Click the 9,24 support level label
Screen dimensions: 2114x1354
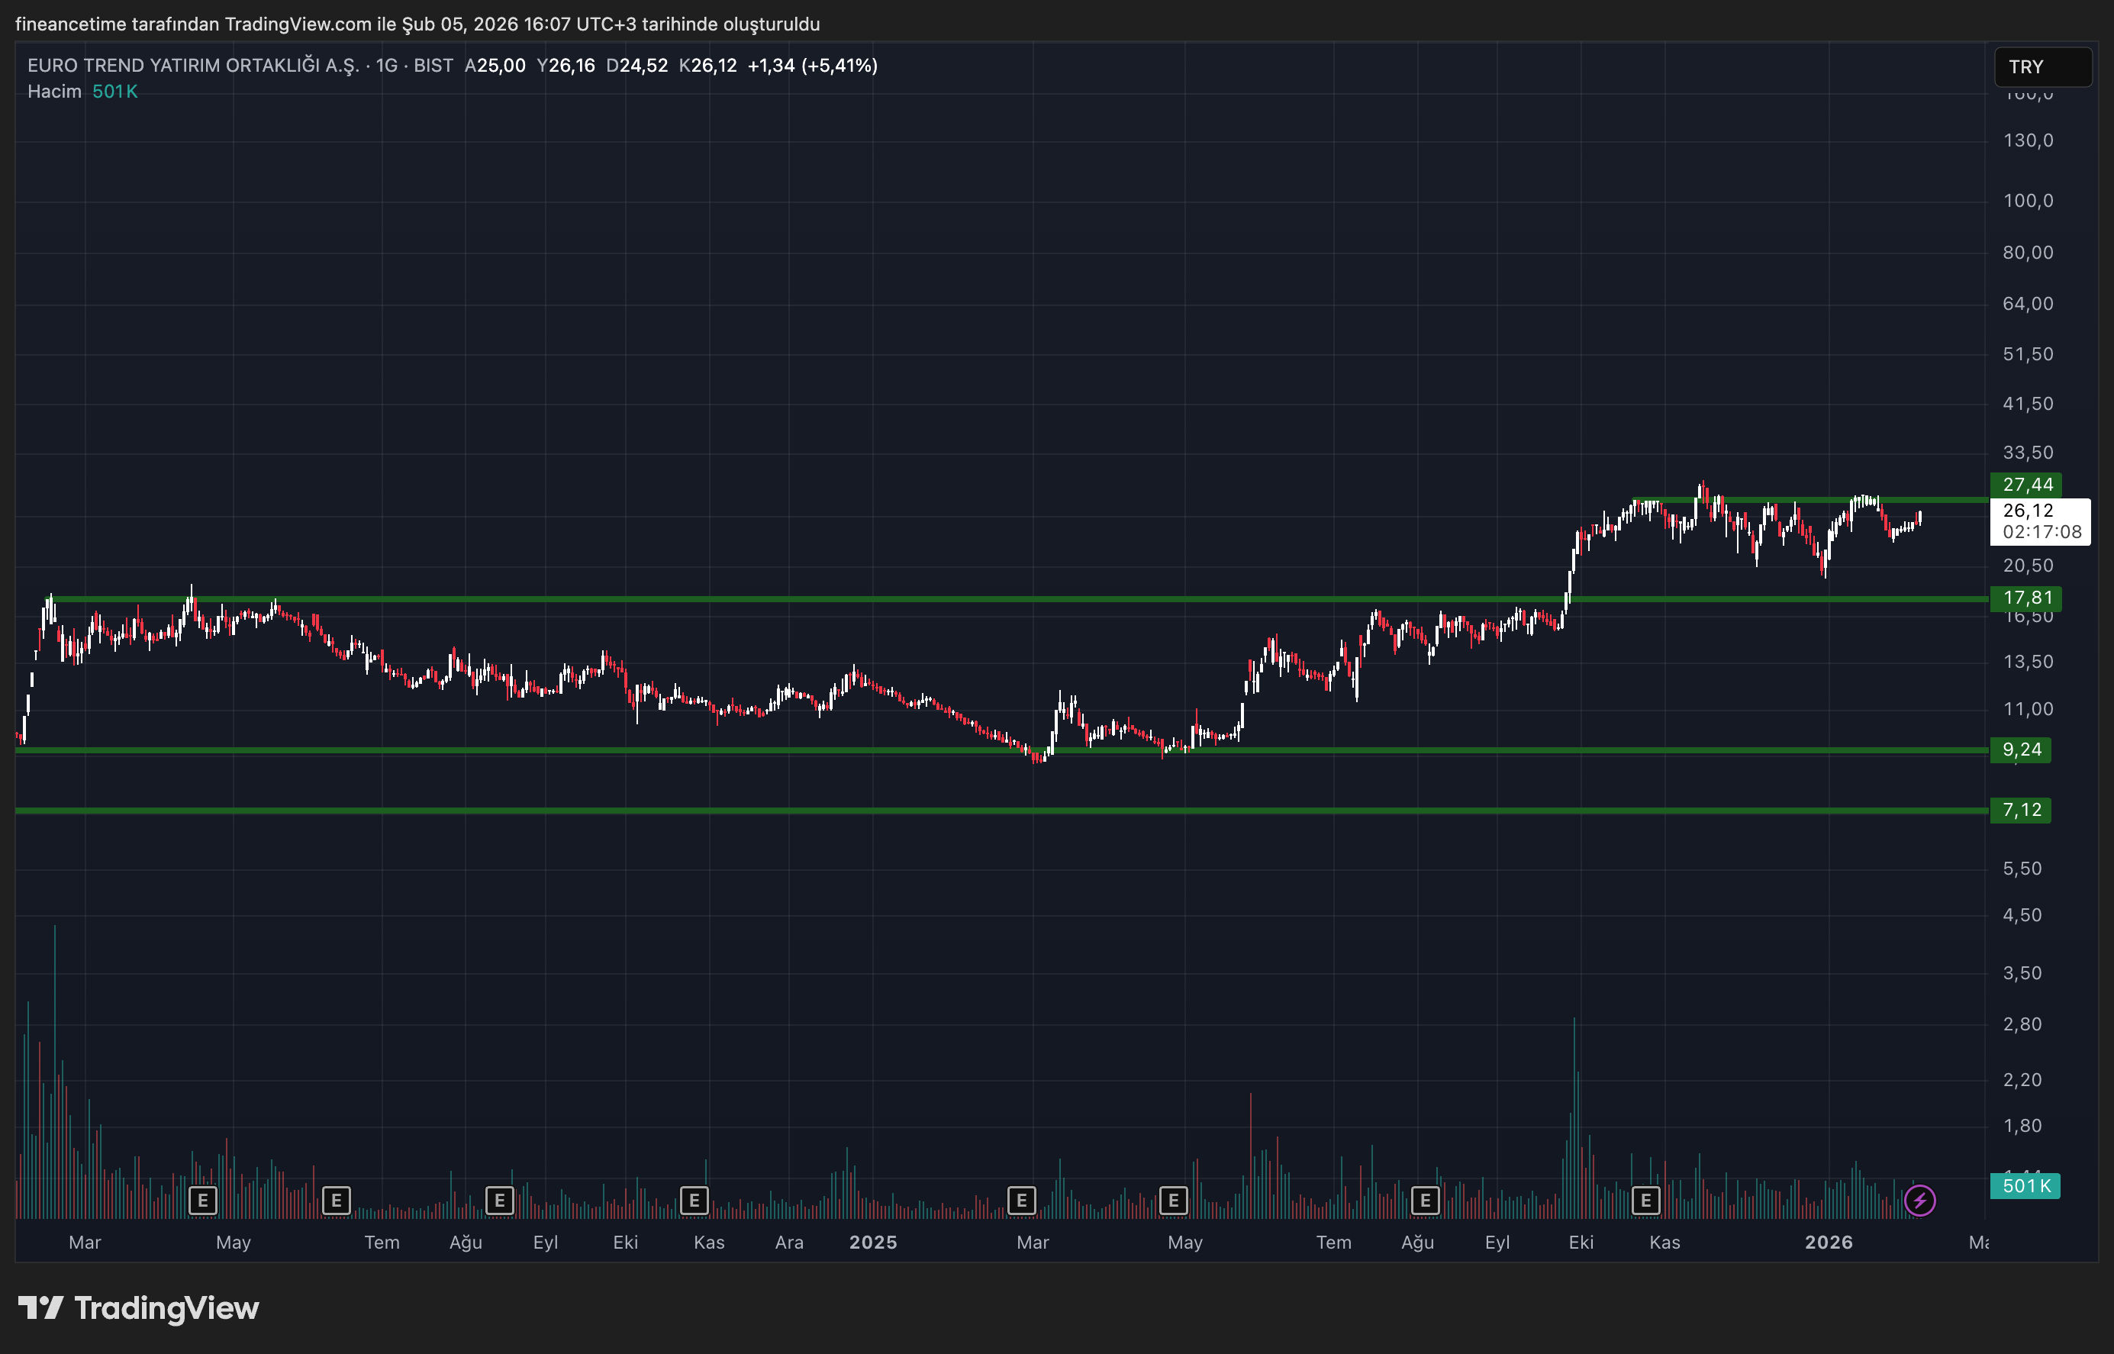coord(2020,750)
